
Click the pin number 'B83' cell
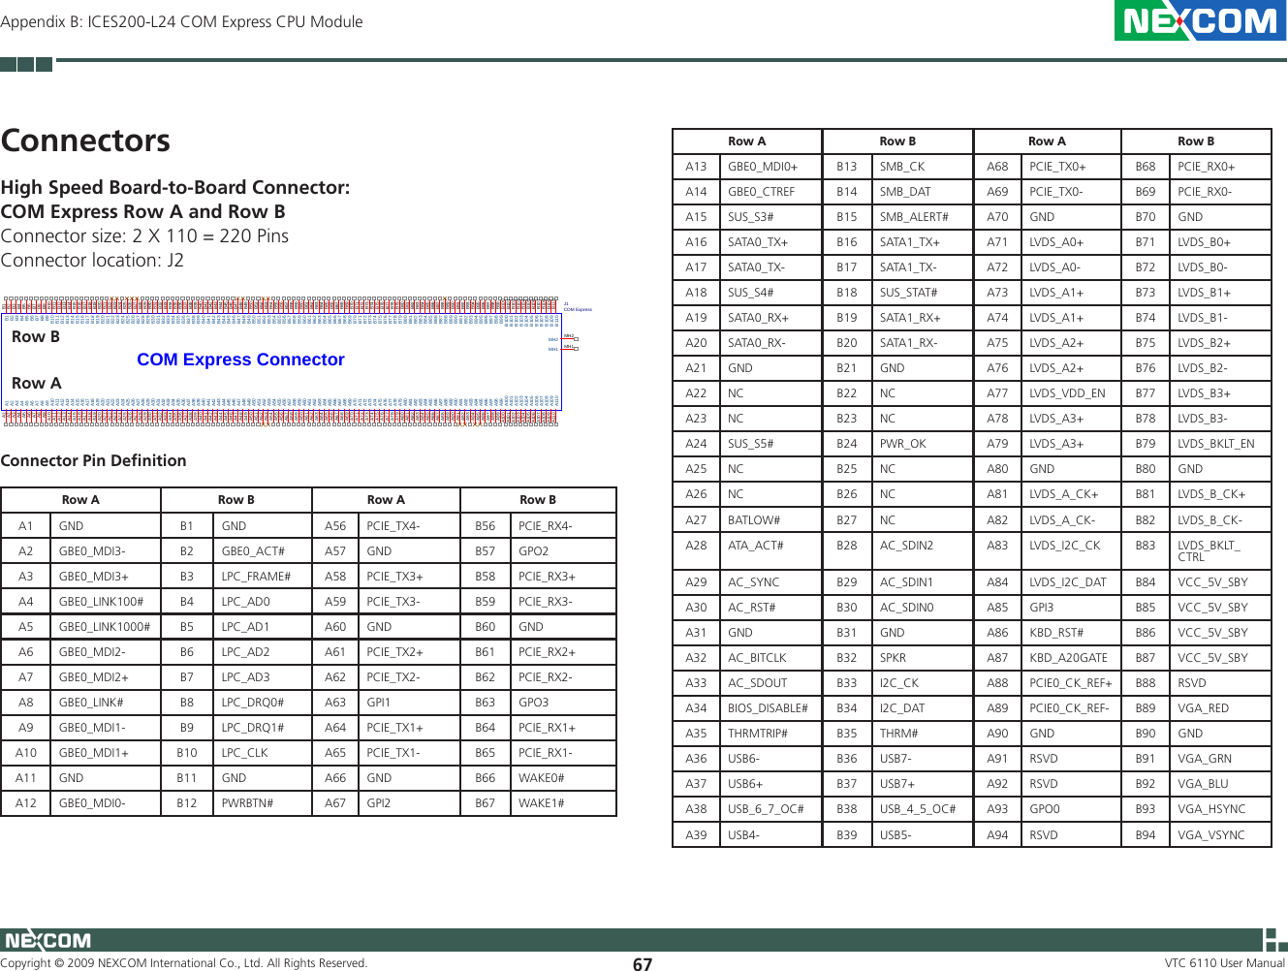1146,550
